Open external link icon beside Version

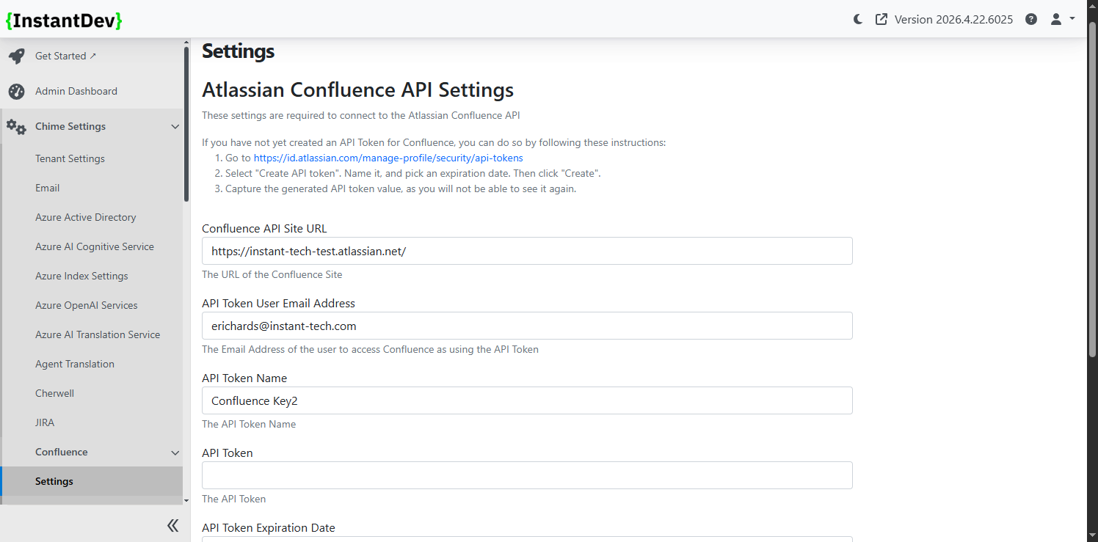click(881, 19)
